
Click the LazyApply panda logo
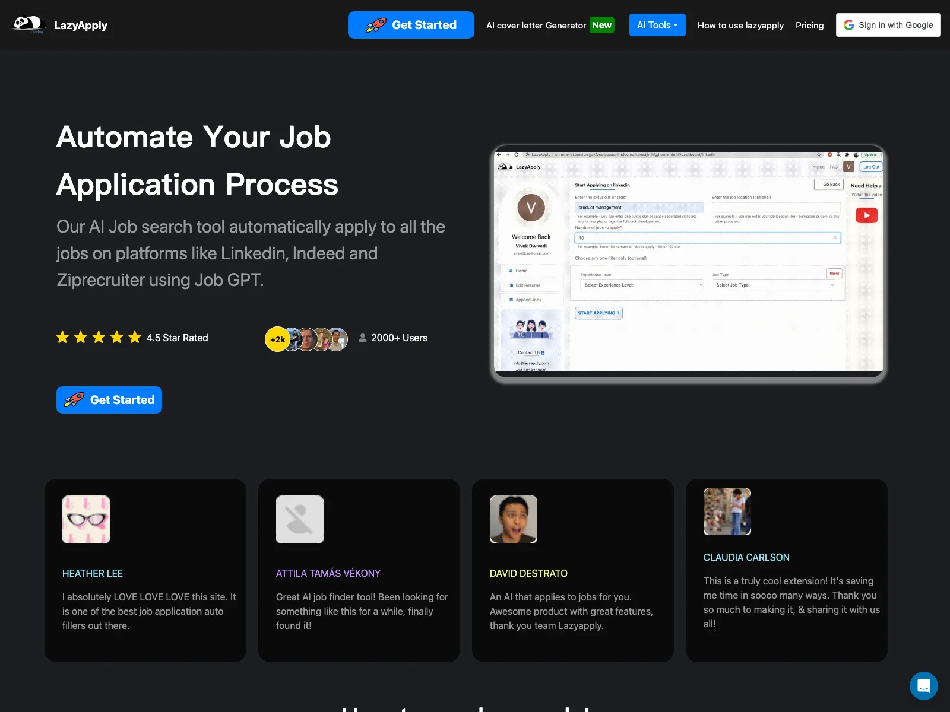(x=28, y=25)
